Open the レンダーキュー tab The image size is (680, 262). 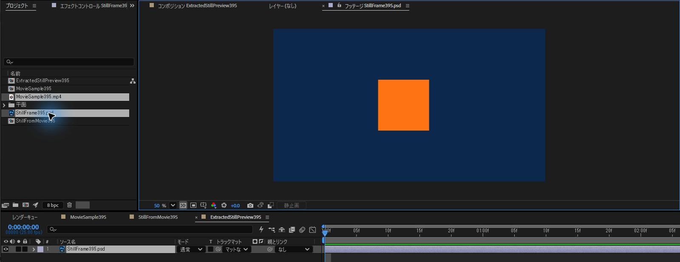(25, 217)
